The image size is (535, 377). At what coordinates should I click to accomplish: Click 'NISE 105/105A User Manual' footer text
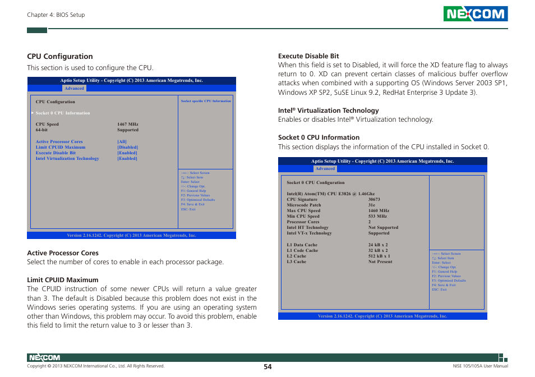480,366
